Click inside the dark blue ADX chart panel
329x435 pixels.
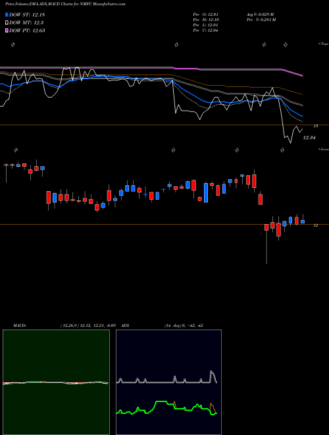click(168, 382)
